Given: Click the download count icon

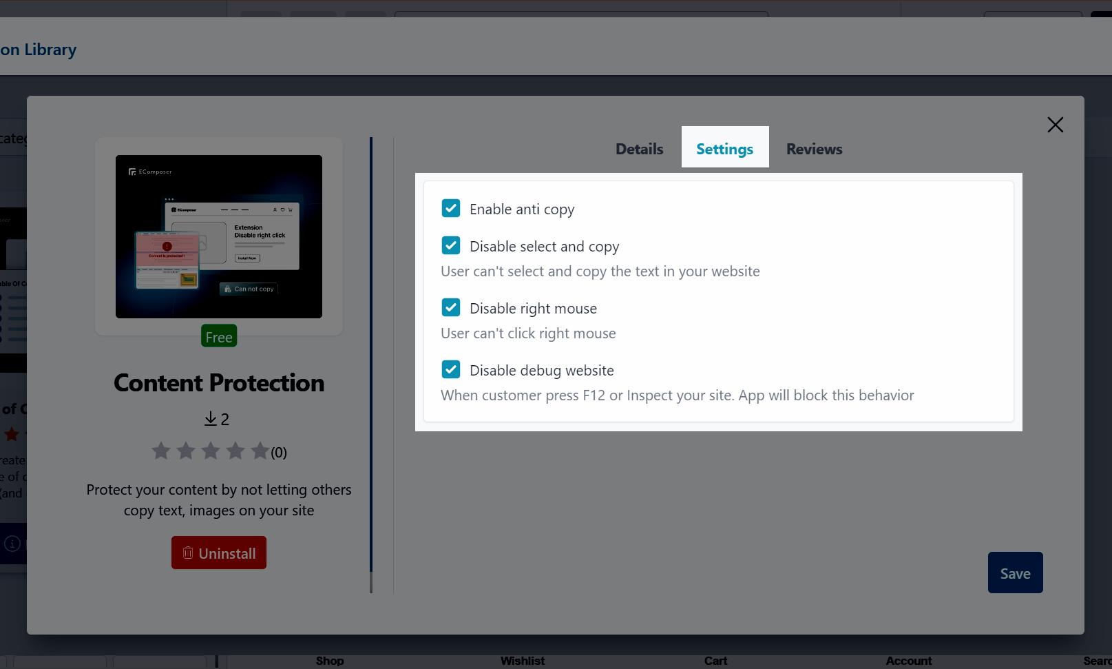Looking at the screenshot, I should (211, 418).
